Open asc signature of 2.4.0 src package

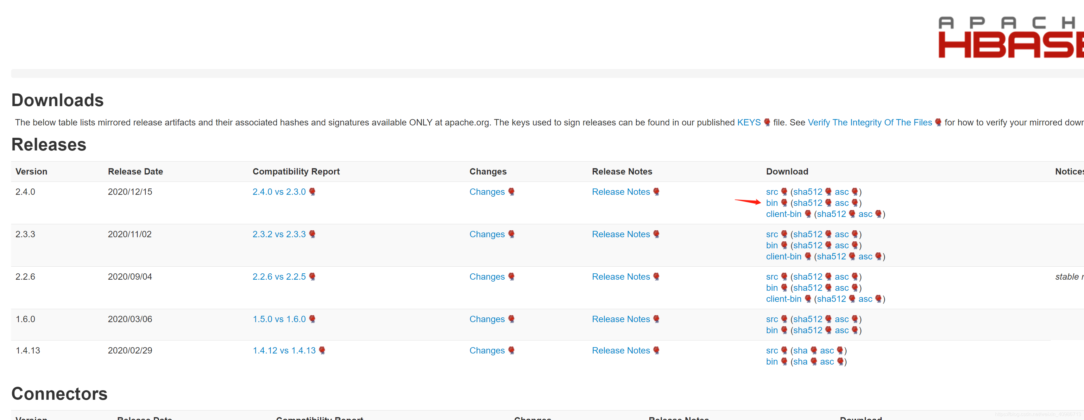click(x=841, y=192)
